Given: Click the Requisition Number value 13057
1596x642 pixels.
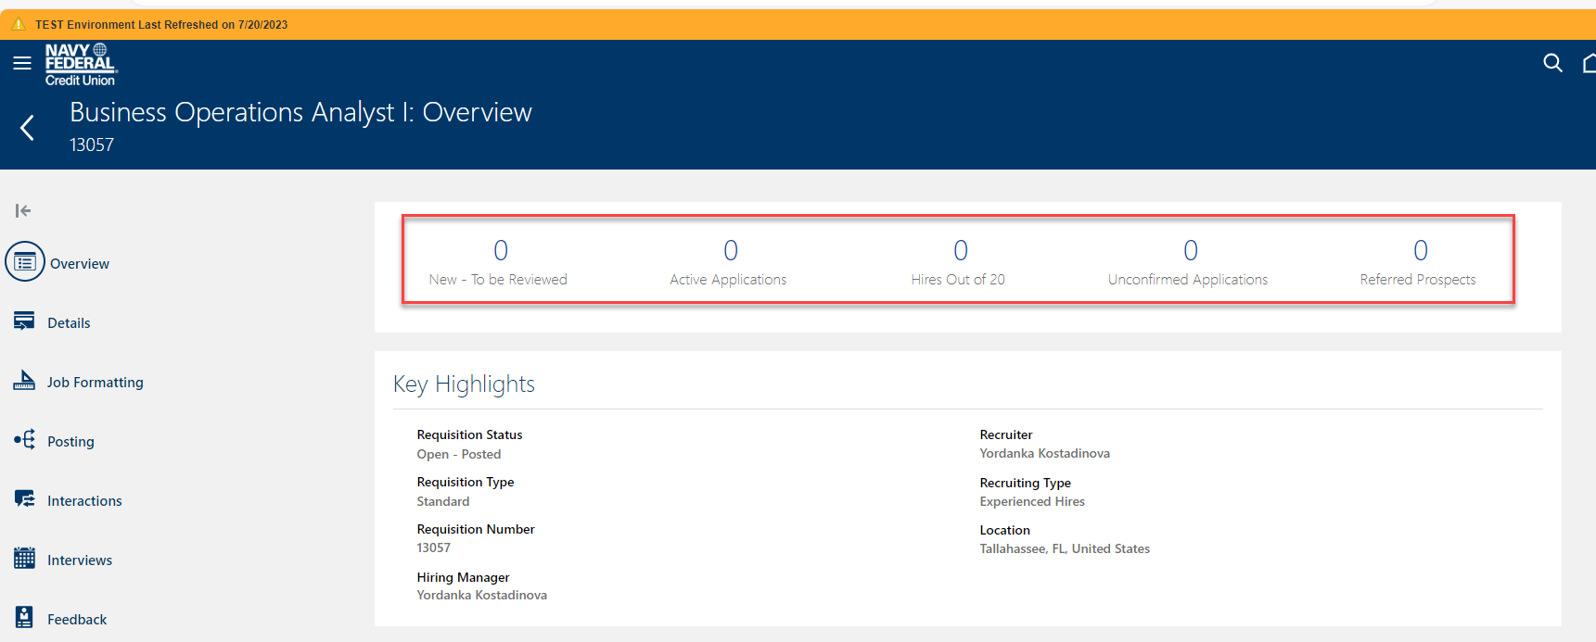Looking at the screenshot, I should tap(433, 548).
